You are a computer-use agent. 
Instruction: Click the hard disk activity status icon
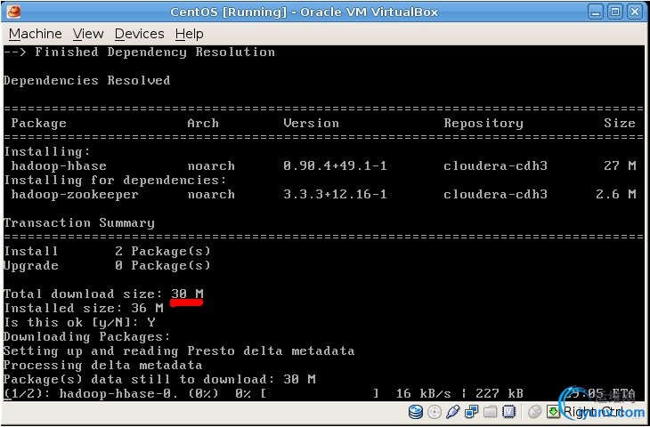click(x=415, y=412)
